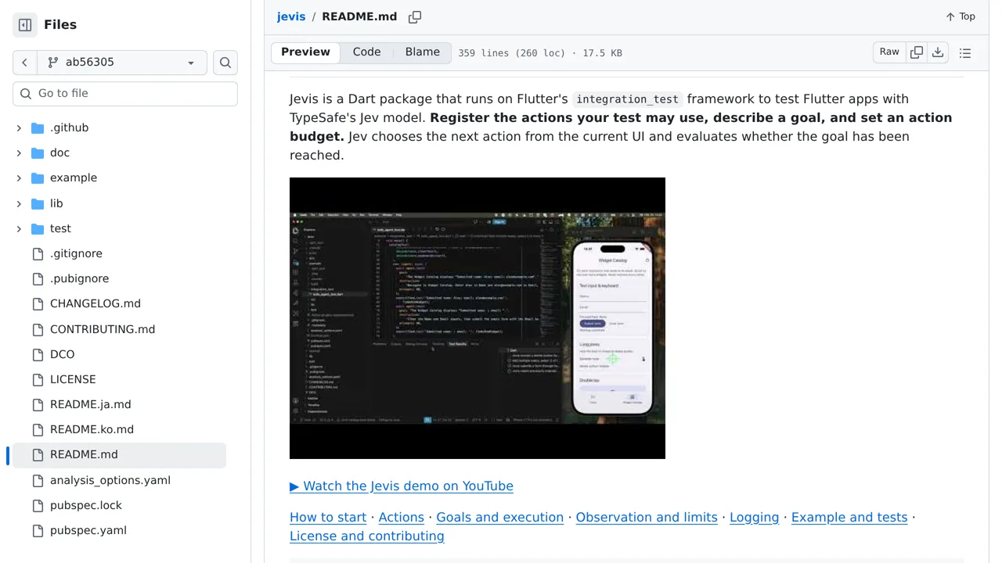The image size is (1002, 563).
Task: Open the DCO file
Action: coord(62,354)
